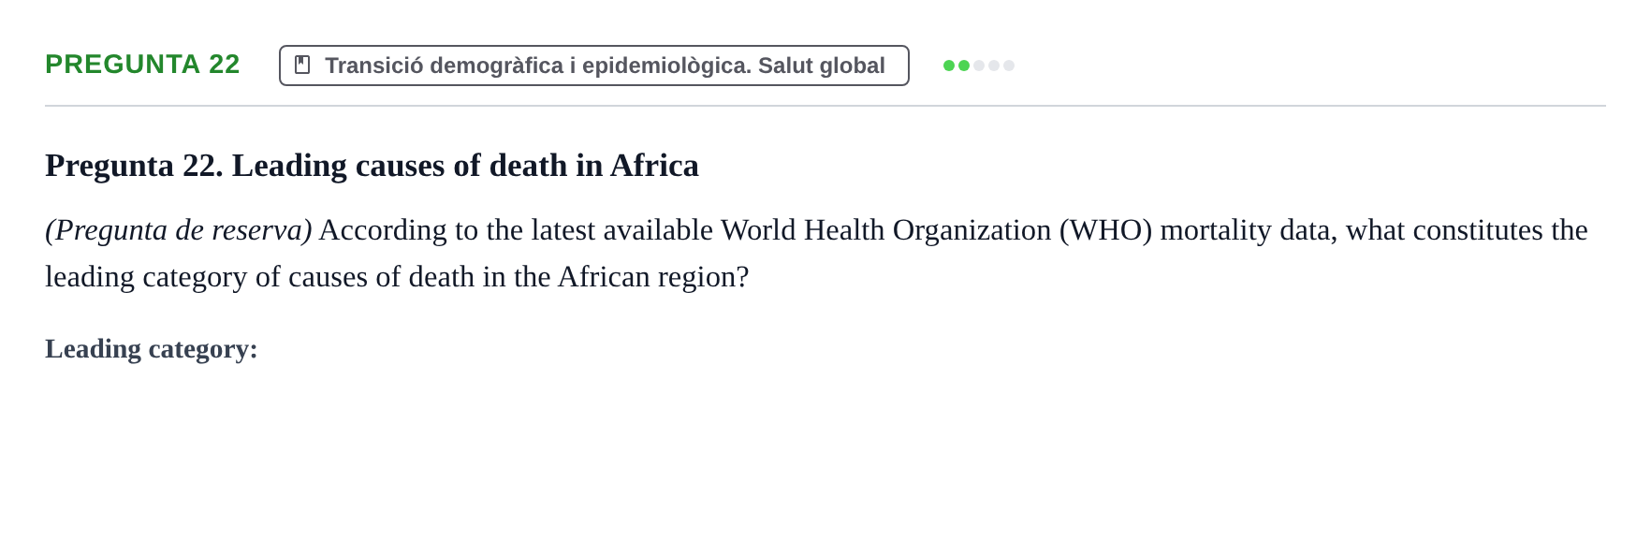Click the 'Pregunta 22.' prefix in the heading

[134, 165]
